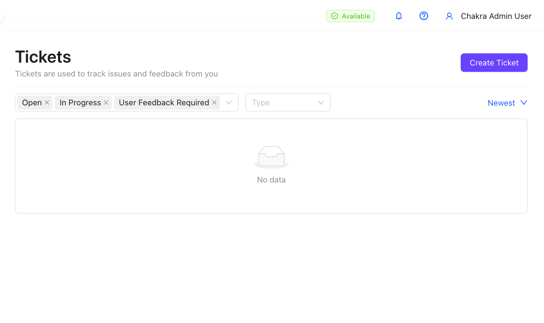Open the notifications bell
The width and height of the screenshot is (544, 323).
(399, 16)
